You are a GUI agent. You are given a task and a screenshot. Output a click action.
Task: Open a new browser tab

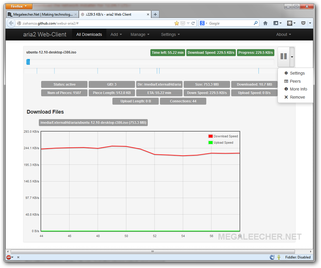click(x=155, y=14)
